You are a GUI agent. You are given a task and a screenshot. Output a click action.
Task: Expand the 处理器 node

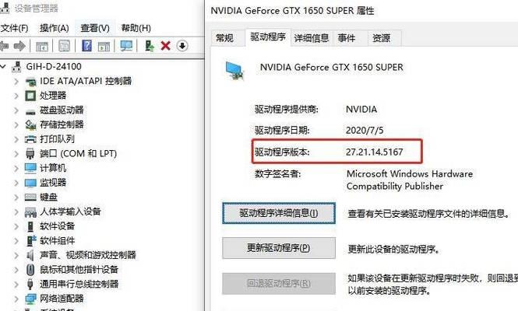16,96
